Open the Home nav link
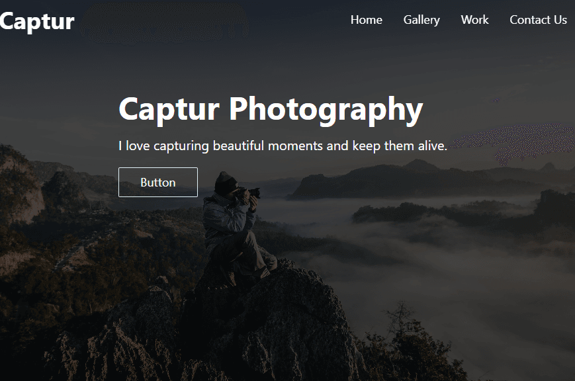 (x=366, y=20)
